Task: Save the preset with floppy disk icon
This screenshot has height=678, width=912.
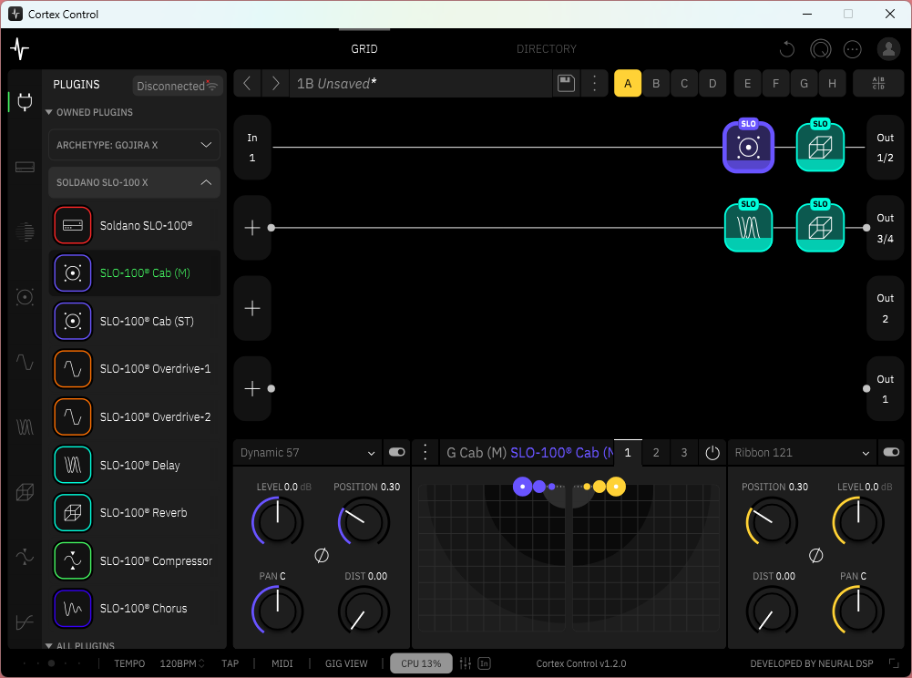Action: 566,83
